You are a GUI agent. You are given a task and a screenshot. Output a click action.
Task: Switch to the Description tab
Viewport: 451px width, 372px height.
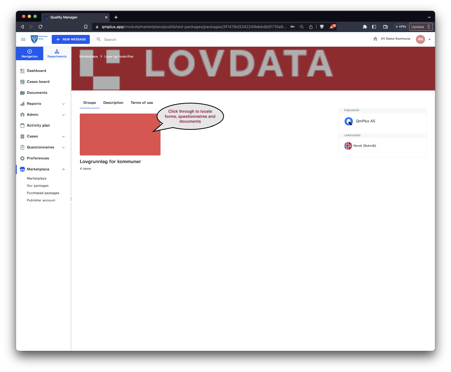point(113,103)
